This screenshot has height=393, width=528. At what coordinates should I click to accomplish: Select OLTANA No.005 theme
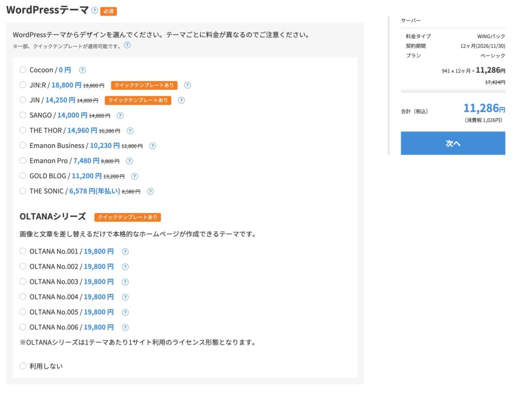(23, 312)
